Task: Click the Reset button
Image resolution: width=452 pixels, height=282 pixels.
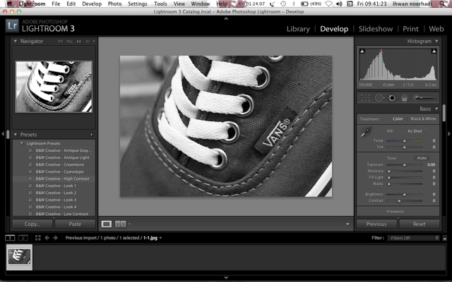Action: click(x=419, y=224)
